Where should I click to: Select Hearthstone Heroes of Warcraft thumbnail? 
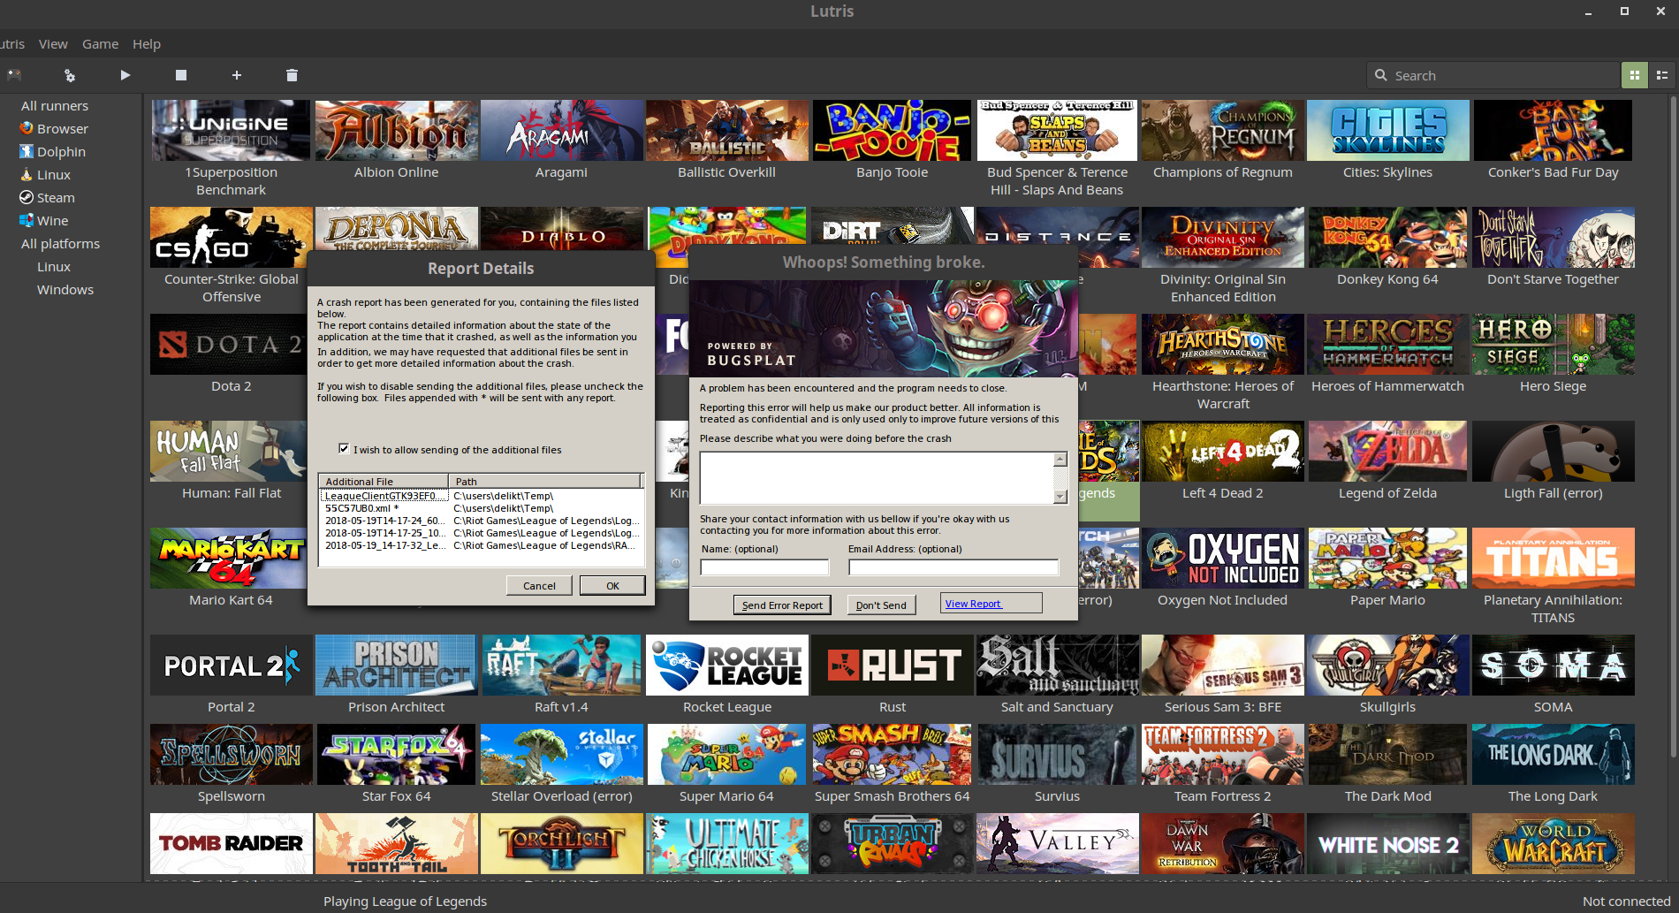pos(1223,344)
